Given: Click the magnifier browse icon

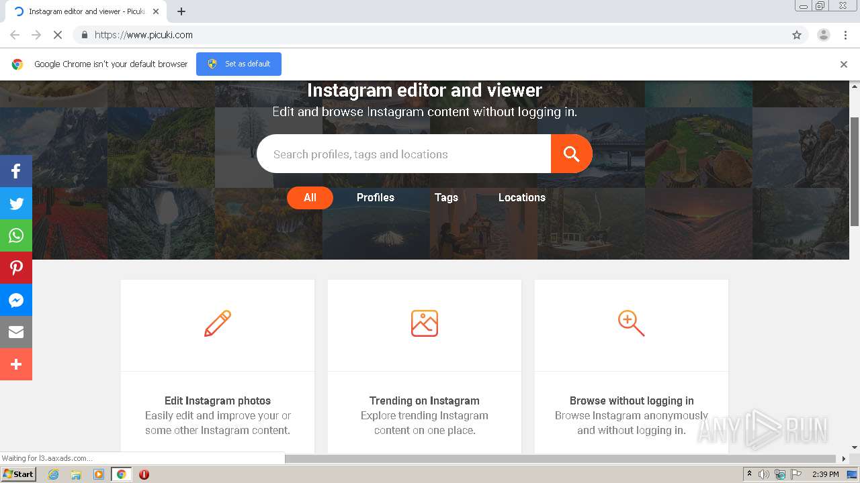Looking at the screenshot, I should coord(632,323).
